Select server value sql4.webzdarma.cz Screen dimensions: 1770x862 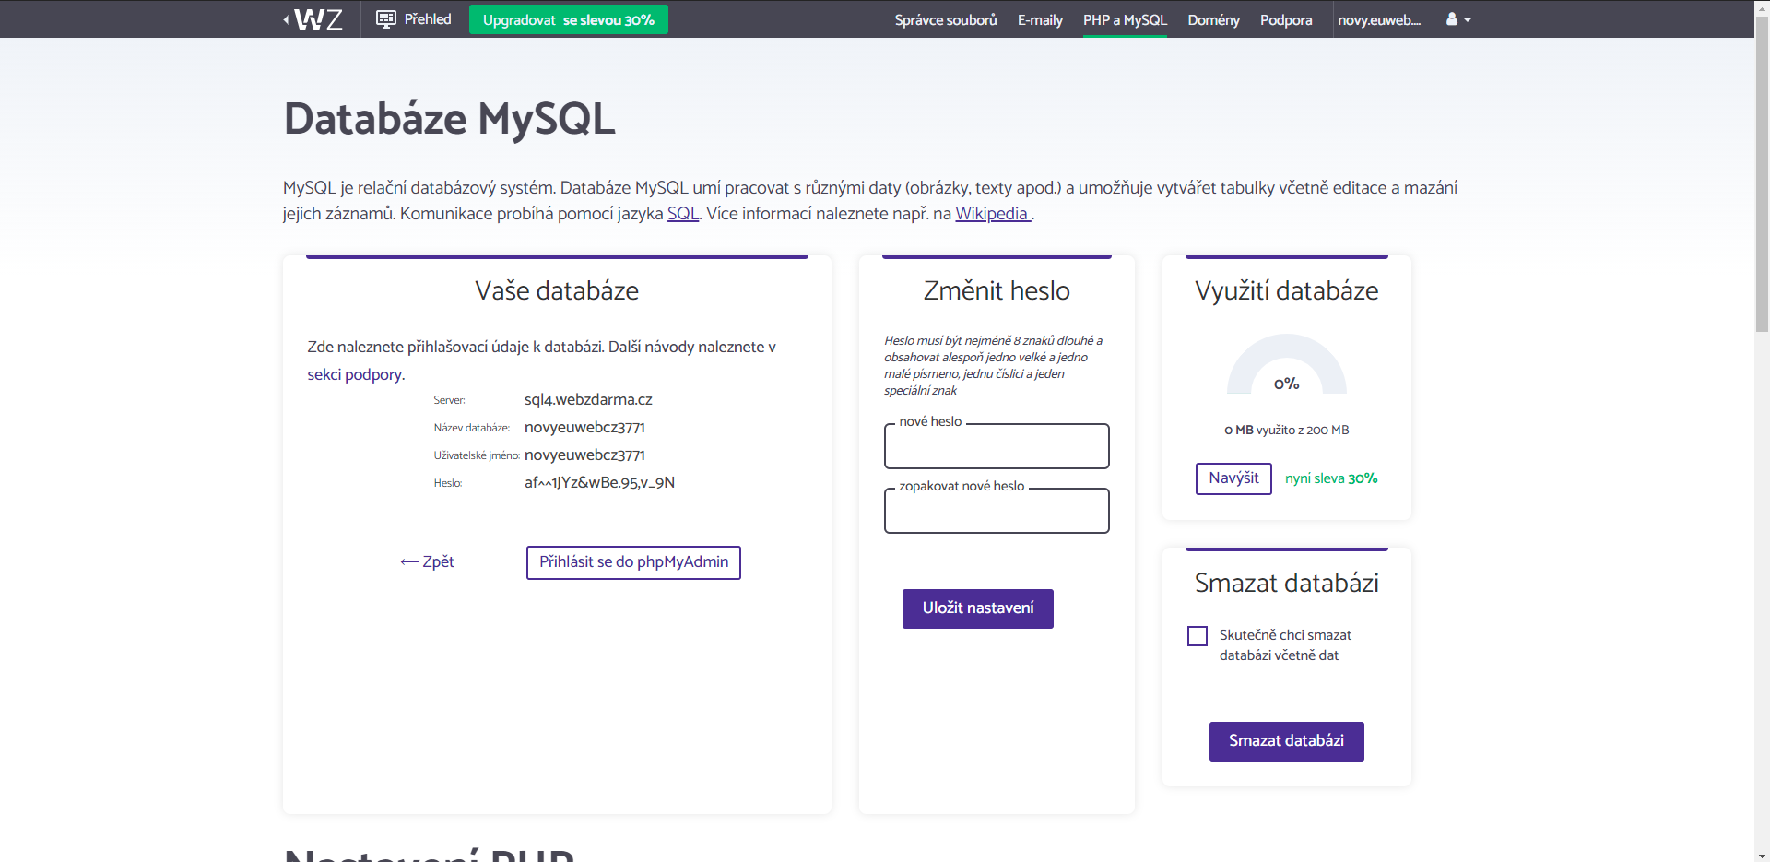pyautogui.click(x=588, y=400)
